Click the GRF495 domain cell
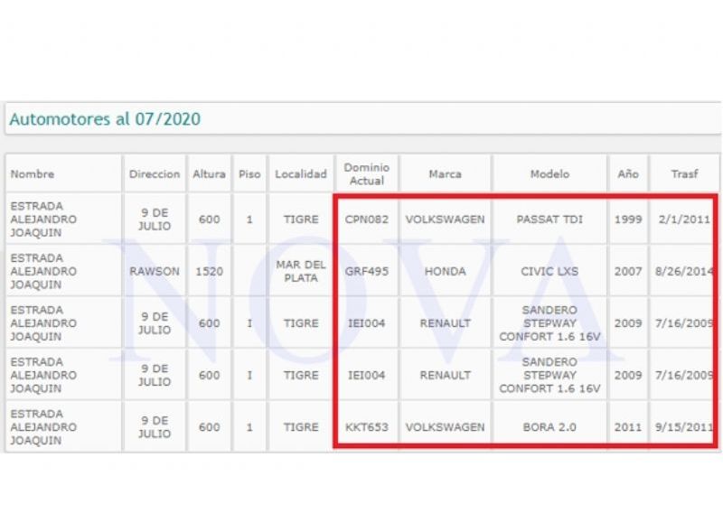 [367, 271]
